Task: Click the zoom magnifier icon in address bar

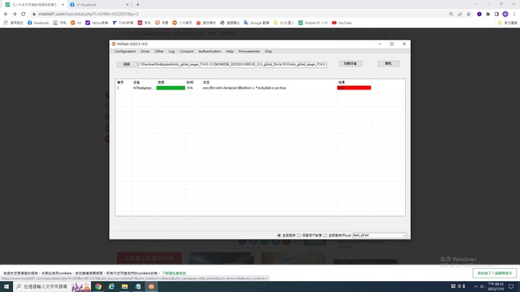Action: pyautogui.click(x=451, y=14)
